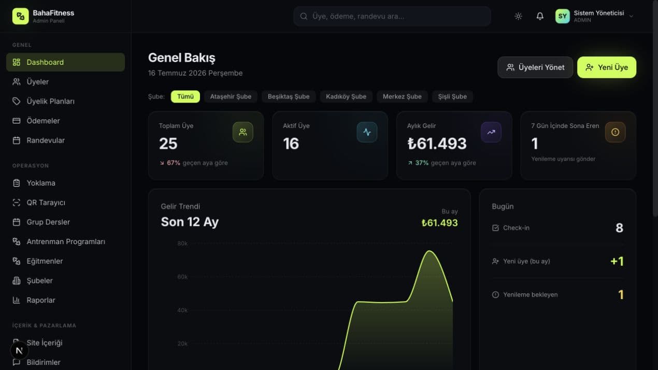Click the Grup Dersler calendar icon
Viewport: 658px width, 370px height.
[17, 222]
